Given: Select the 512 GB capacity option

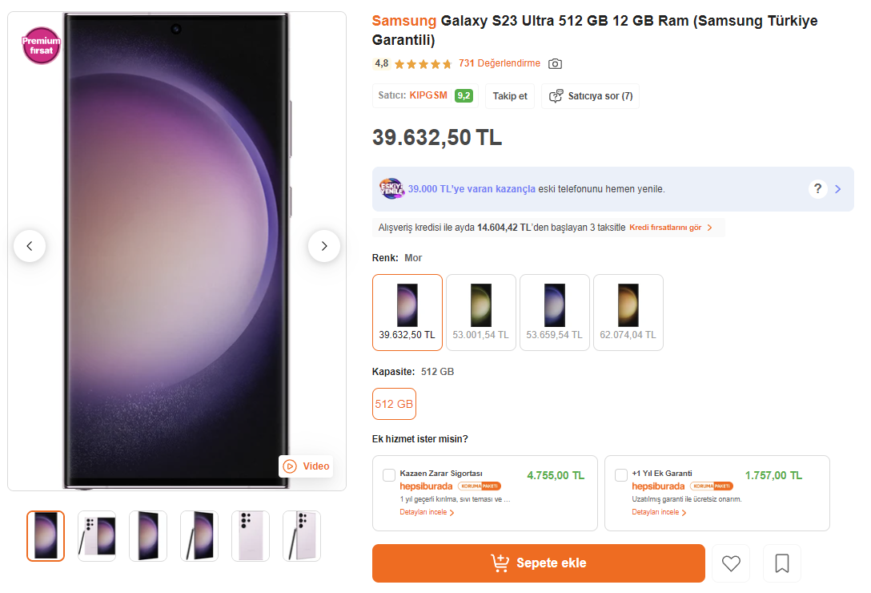Looking at the screenshot, I should pyautogui.click(x=394, y=404).
